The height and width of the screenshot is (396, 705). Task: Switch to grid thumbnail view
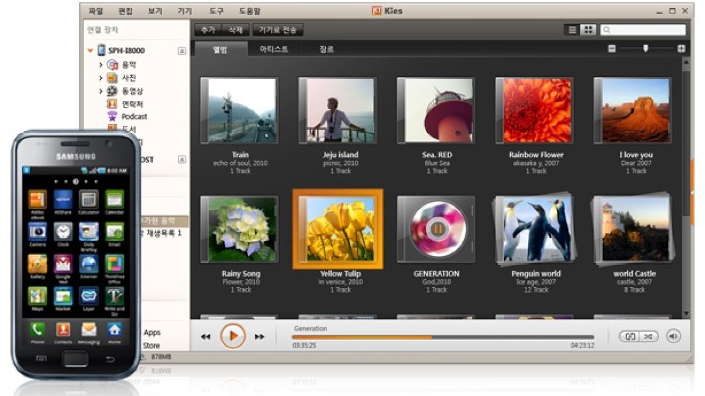click(587, 30)
